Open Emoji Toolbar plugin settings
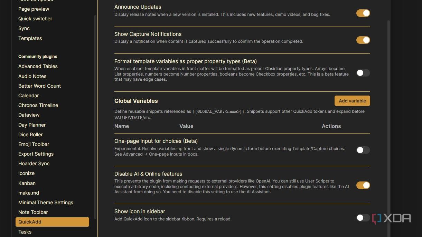Viewport: 422px width, 237px height. tap(34, 144)
